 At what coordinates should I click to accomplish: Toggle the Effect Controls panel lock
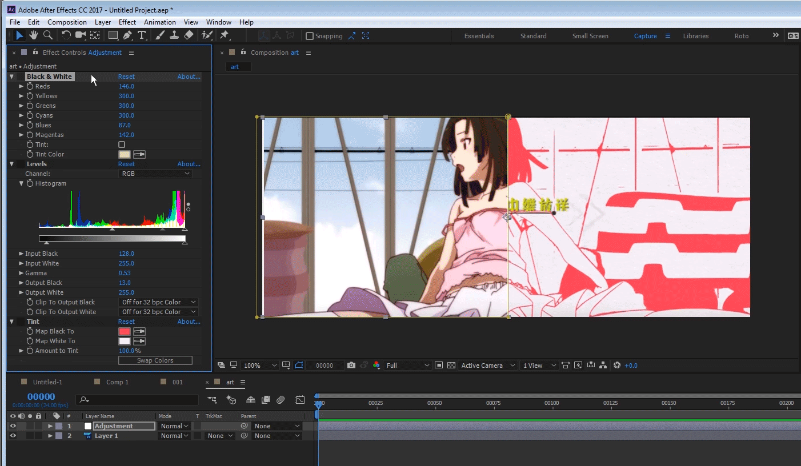pyautogui.click(x=35, y=52)
